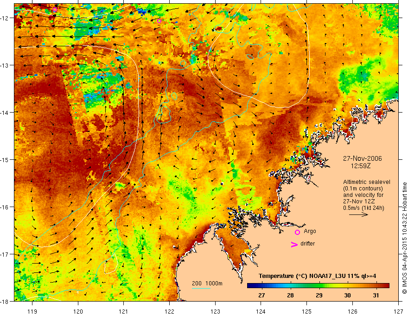Click the Argo float marker near longitude 122

tap(159, 21)
